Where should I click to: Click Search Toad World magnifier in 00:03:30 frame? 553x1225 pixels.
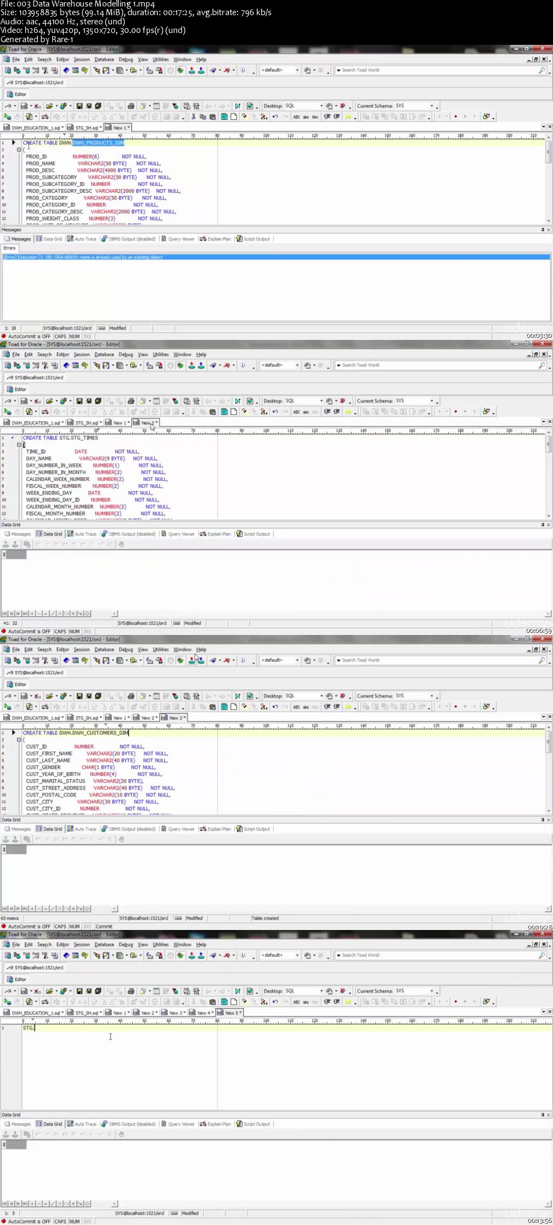coord(542,70)
